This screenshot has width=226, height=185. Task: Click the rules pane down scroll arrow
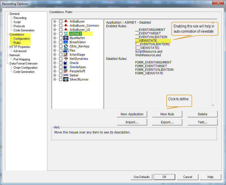(213, 105)
